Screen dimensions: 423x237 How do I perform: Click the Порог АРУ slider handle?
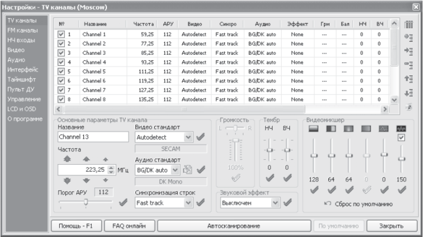pos(86,201)
